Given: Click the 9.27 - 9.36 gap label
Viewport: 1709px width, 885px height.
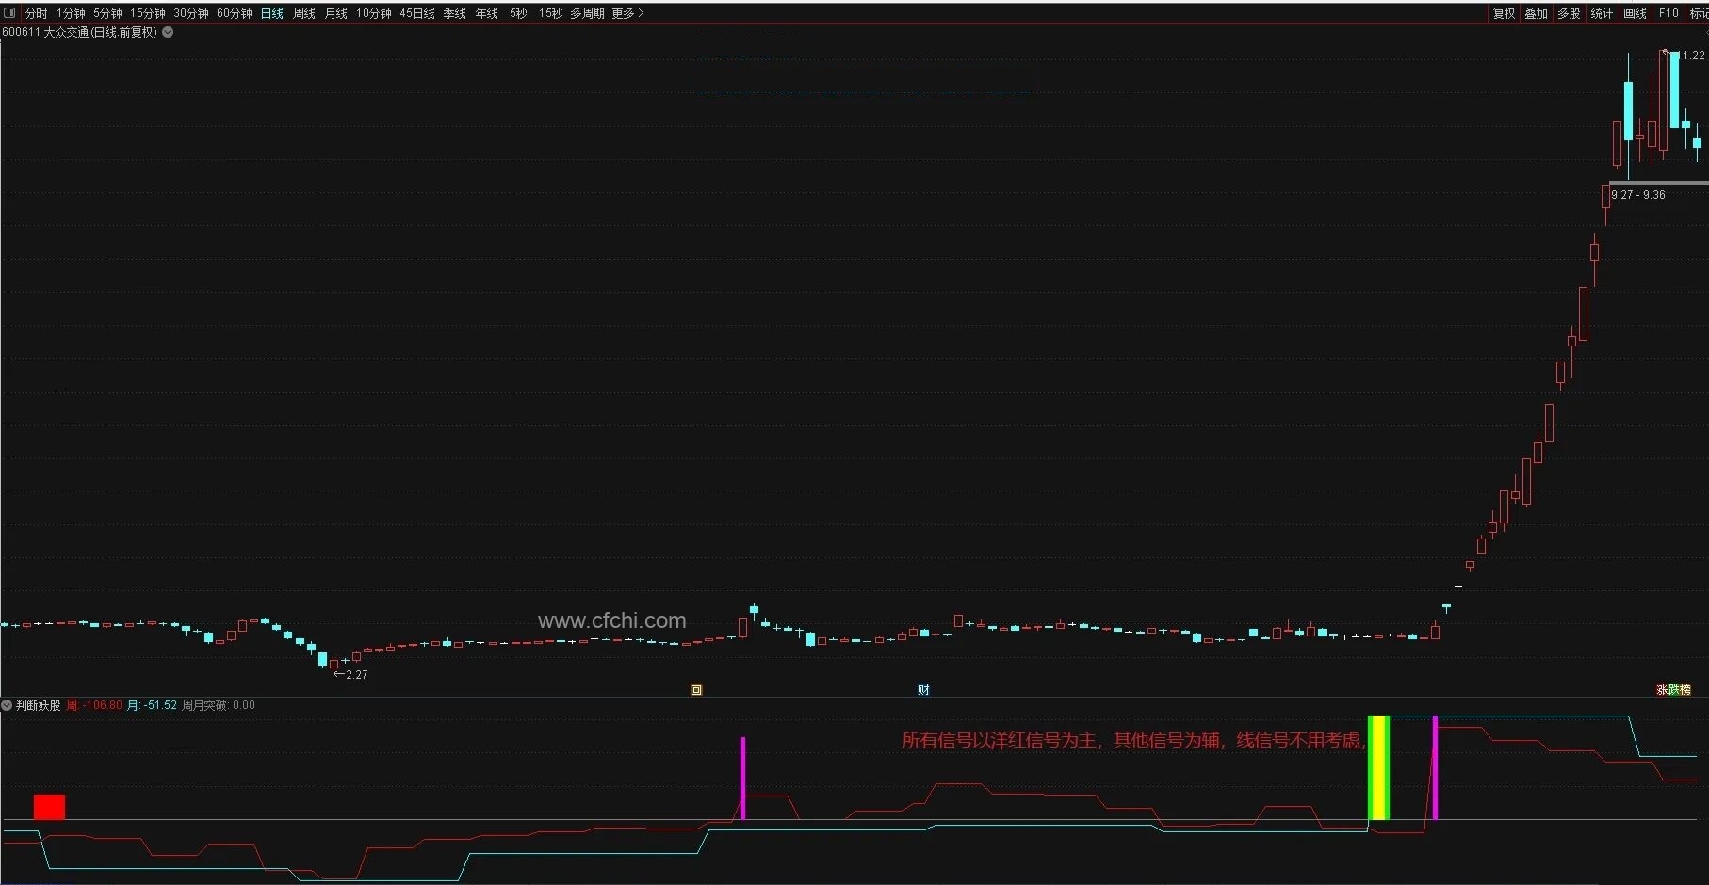Looking at the screenshot, I should (x=1638, y=195).
